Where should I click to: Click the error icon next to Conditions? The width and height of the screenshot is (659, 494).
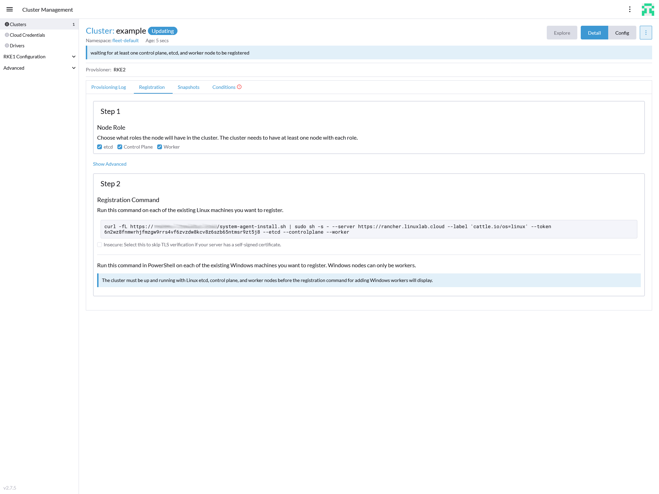[x=240, y=87]
